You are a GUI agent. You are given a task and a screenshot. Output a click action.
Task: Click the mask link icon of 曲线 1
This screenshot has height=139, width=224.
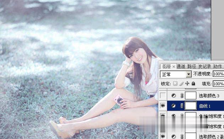pos(182,106)
